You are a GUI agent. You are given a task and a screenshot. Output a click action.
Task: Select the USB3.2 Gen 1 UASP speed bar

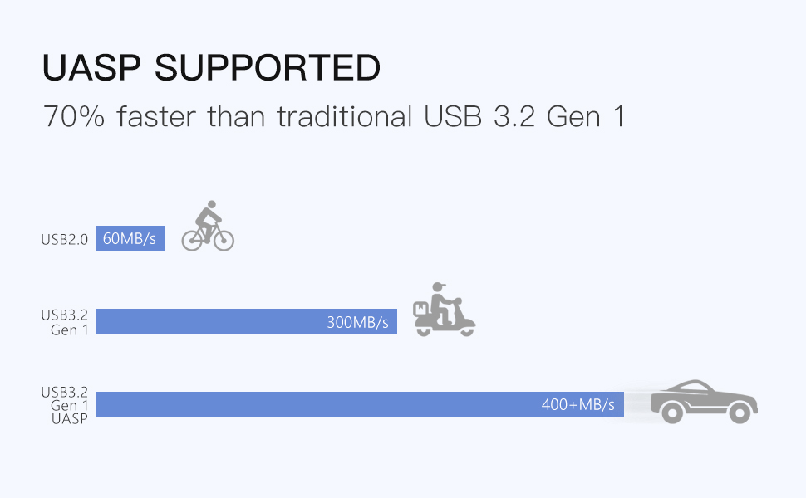coord(360,405)
